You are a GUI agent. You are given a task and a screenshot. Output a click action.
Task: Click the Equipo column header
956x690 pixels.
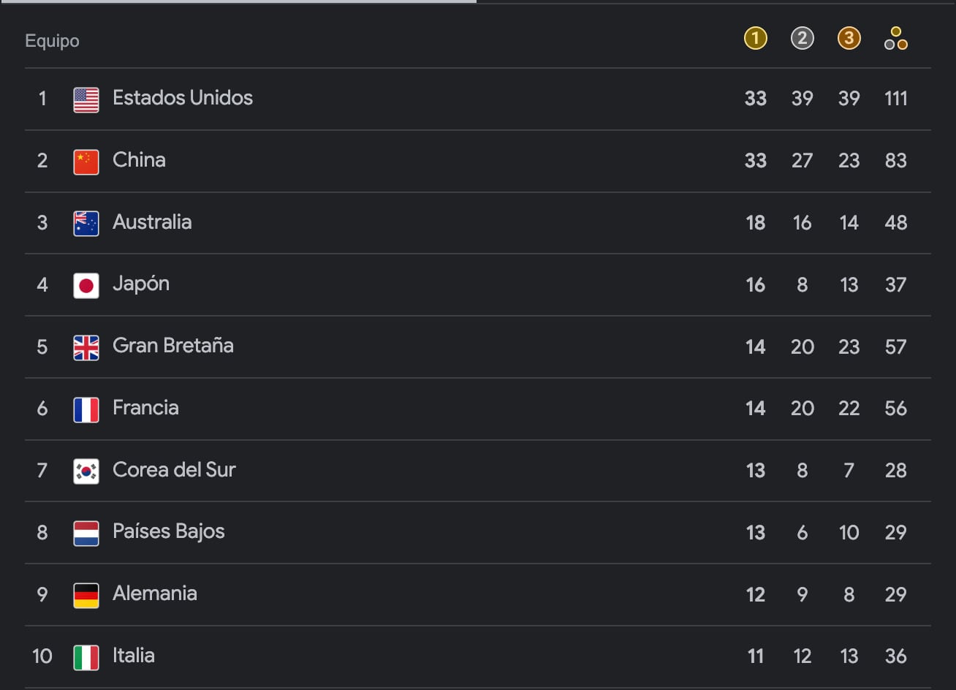tap(52, 41)
